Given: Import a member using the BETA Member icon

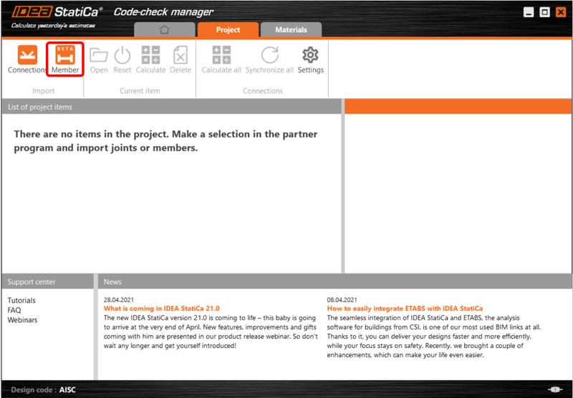Looking at the screenshot, I should pyautogui.click(x=65, y=59).
